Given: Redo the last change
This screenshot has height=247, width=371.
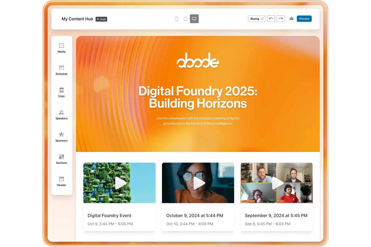Looking at the screenshot, I should point(281,19).
